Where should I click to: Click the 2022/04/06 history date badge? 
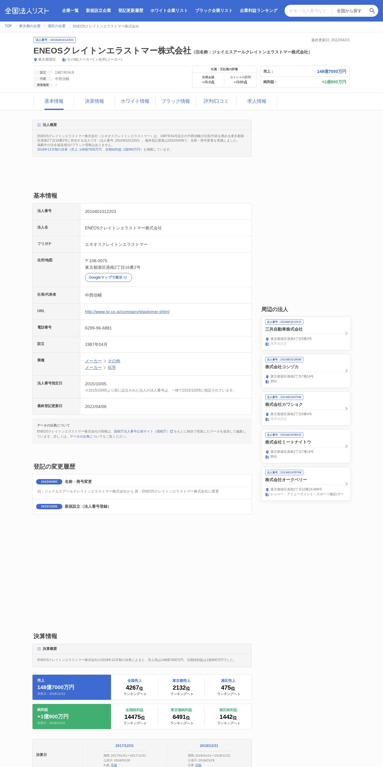(49, 482)
